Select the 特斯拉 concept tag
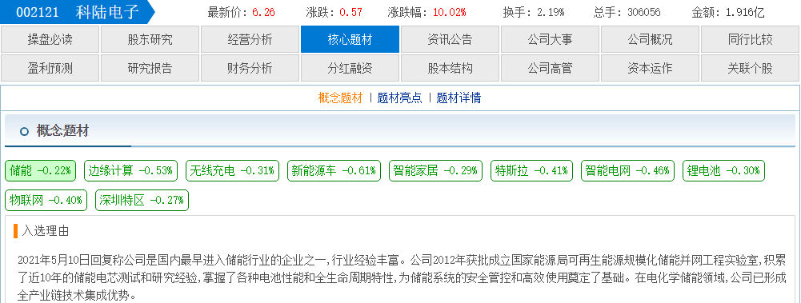Image resolution: width=801 pixels, height=303 pixels. pos(532,171)
